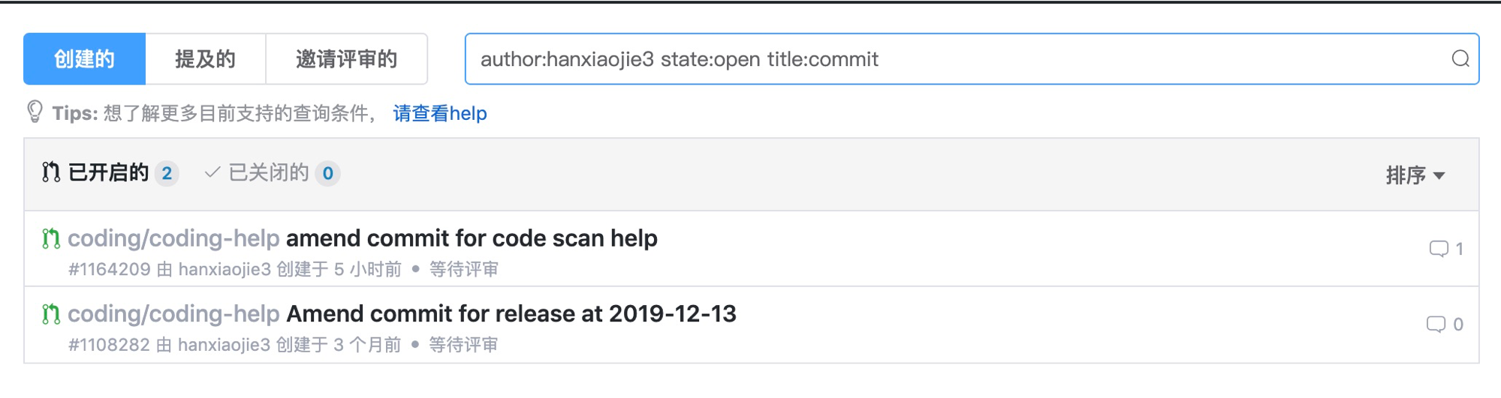1501x398 pixels.
Task: Open 'Amend commit for release at 2019-12-13'
Action: point(511,313)
